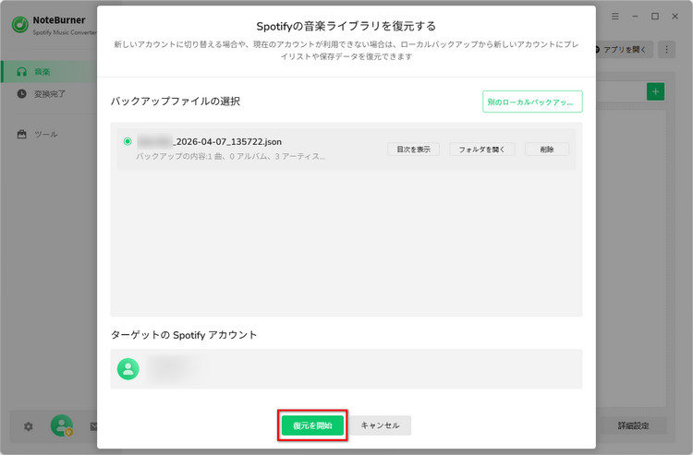Click the キャンセル button
693x455 pixels.
click(380, 425)
